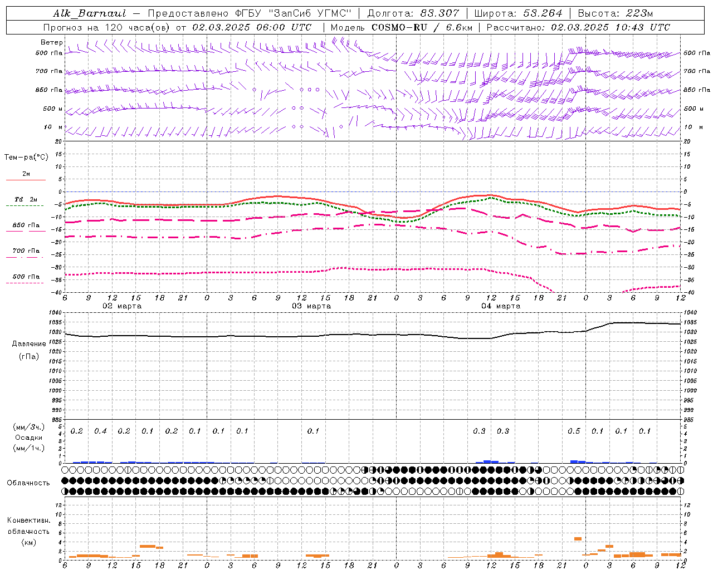
Task: Click "Рассчитано: 02.03.2025 10:43 UTC" text
Action: tap(579, 27)
